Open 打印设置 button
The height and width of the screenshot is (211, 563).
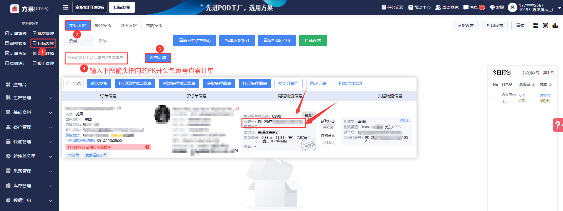coord(495,26)
